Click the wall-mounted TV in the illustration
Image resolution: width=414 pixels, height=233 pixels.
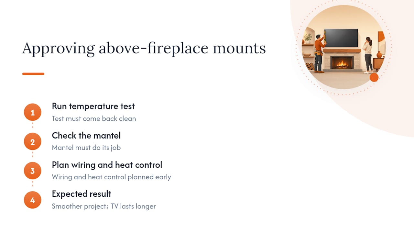coord(341,38)
